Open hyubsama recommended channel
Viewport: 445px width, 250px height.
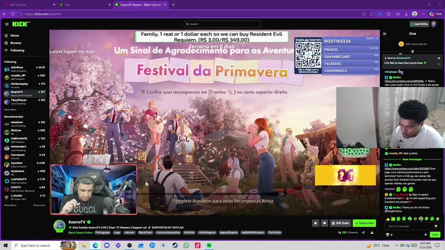pos(24,173)
